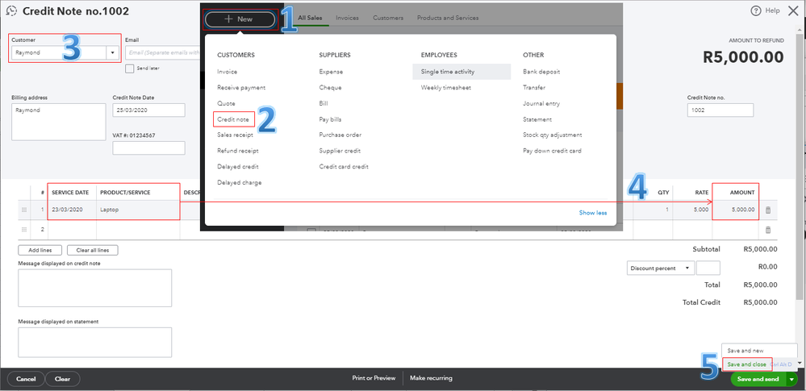Grab the drag handle of line 2

coord(23,230)
